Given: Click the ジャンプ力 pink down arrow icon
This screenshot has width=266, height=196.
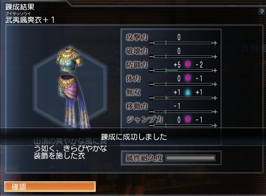Looking at the screenshot, I should (188, 119).
